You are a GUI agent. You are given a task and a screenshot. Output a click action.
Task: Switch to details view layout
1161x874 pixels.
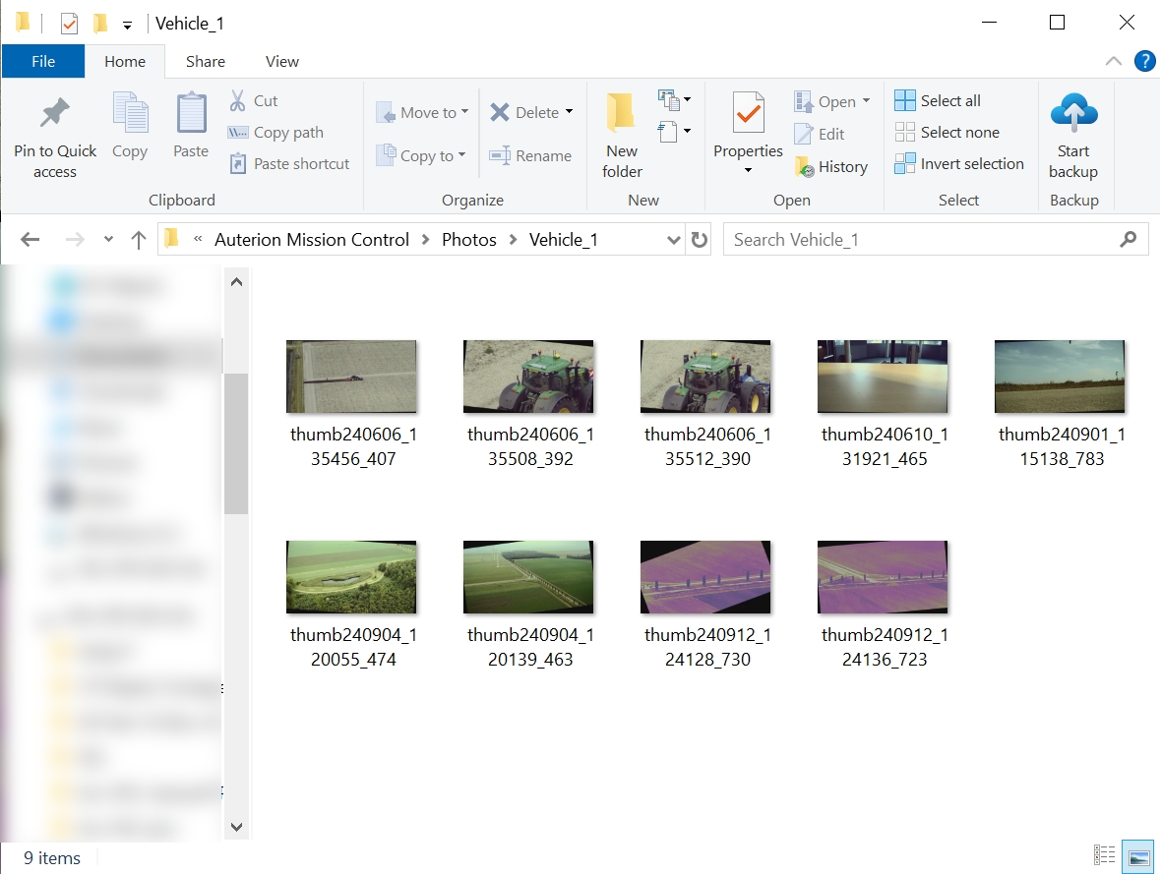(1105, 856)
